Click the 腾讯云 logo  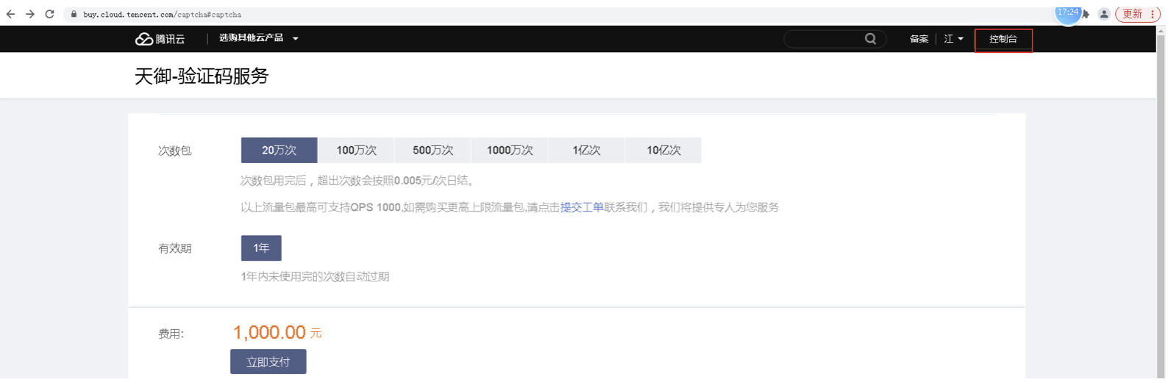[x=160, y=39]
